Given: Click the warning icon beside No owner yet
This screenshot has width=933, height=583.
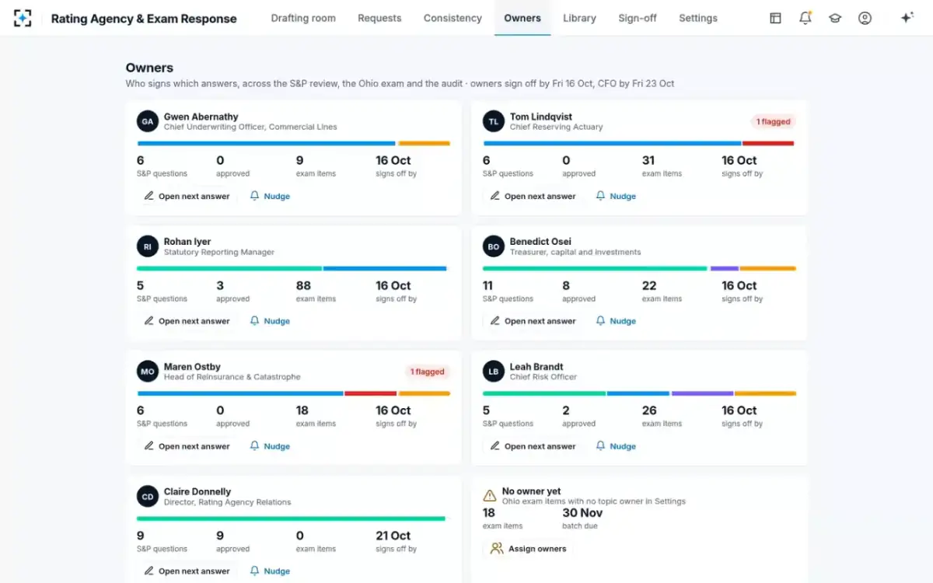Looking at the screenshot, I should tap(490, 495).
